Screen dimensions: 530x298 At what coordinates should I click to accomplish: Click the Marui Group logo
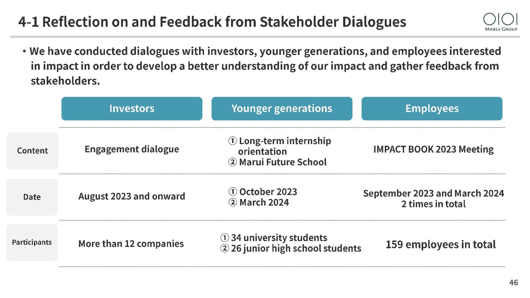point(500,22)
